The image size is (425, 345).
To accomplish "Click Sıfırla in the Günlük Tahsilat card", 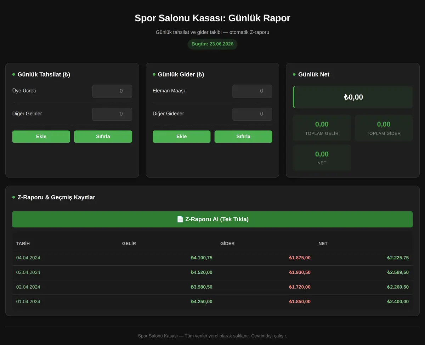I will click(x=103, y=137).
